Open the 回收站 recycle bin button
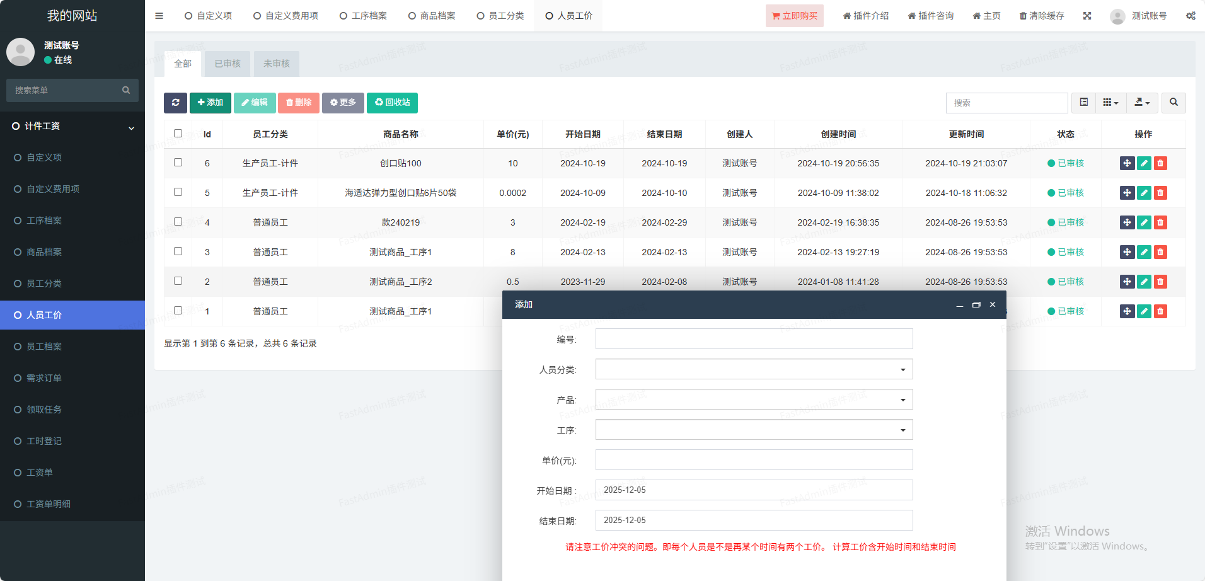Viewport: 1205px width, 581px height. [x=392, y=103]
